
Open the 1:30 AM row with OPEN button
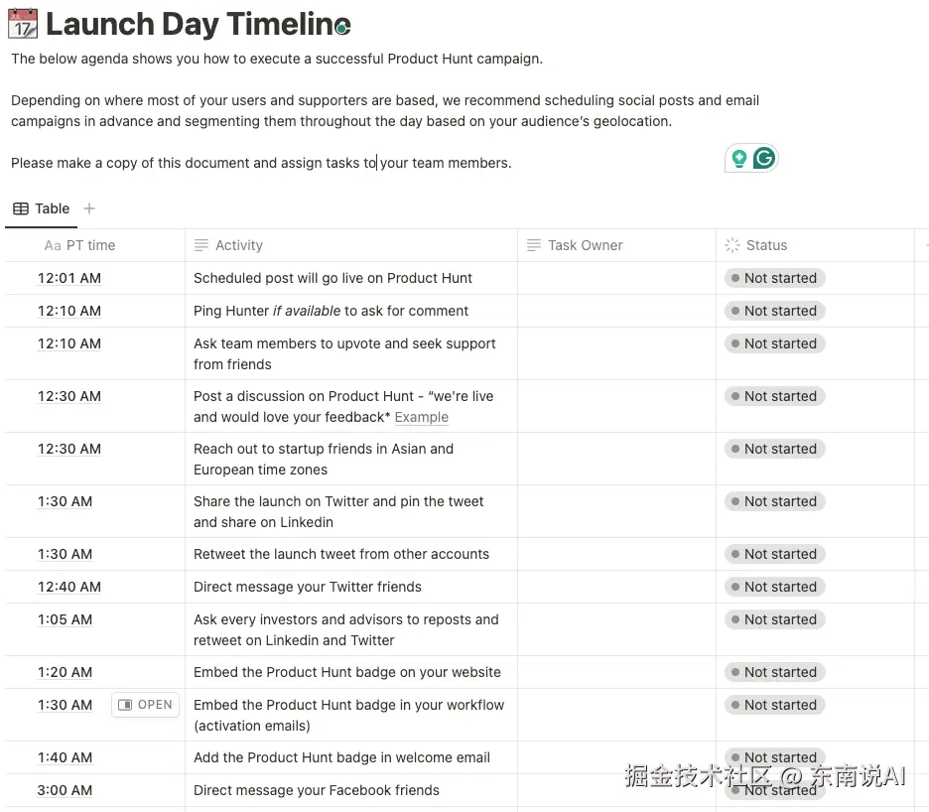(x=145, y=705)
